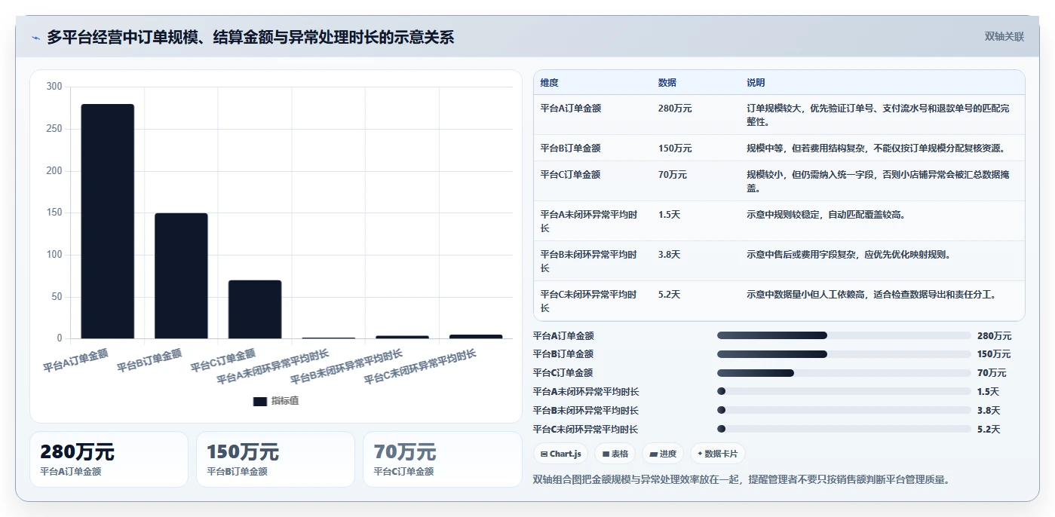
Task: Click the 5.2天 value beside the progress bar
Action: pyautogui.click(x=988, y=430)
